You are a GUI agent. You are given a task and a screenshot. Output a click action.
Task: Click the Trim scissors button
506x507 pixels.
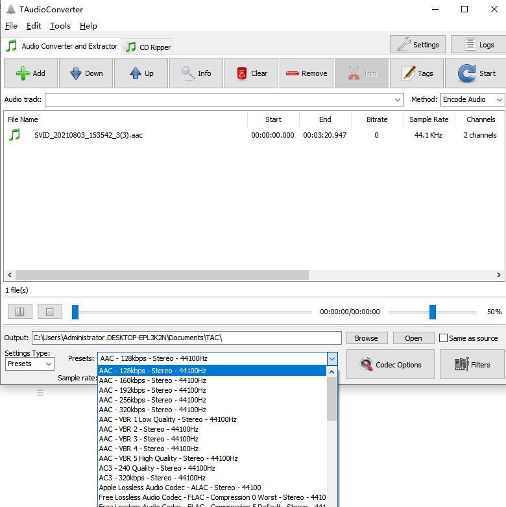[361, 73]
